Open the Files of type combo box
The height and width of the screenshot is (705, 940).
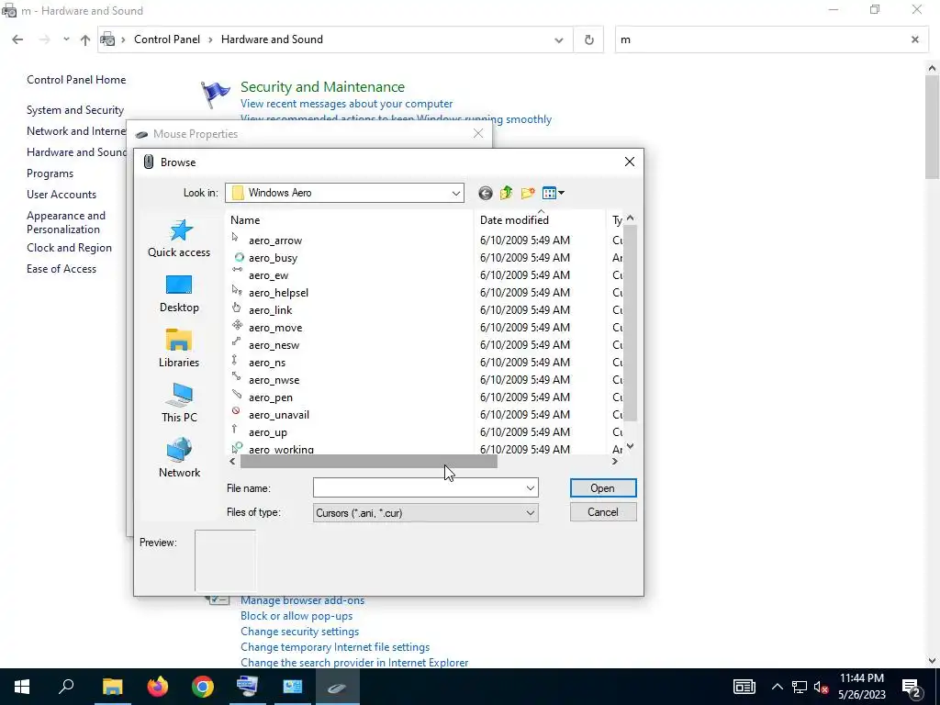(x=425, y=512)
